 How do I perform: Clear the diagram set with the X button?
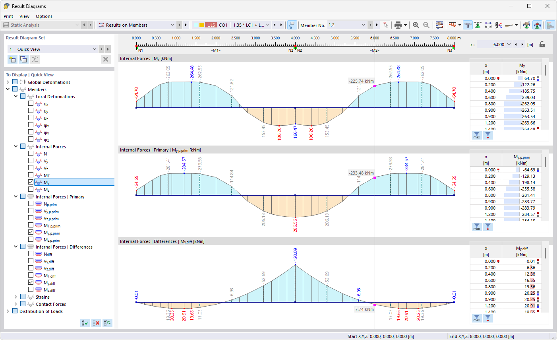coord(105,59)
